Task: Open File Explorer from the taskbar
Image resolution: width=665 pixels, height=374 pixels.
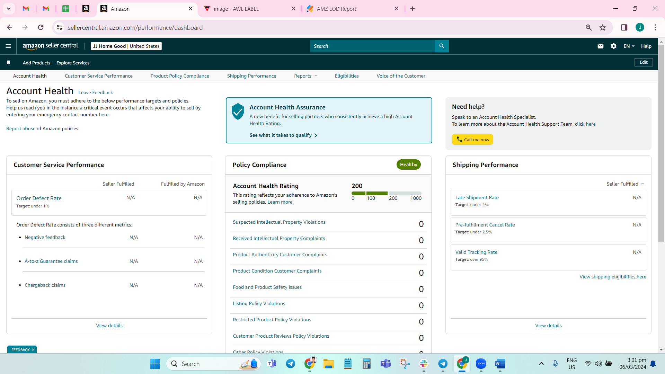Action: pyautogui.click(x=328, y=364)
